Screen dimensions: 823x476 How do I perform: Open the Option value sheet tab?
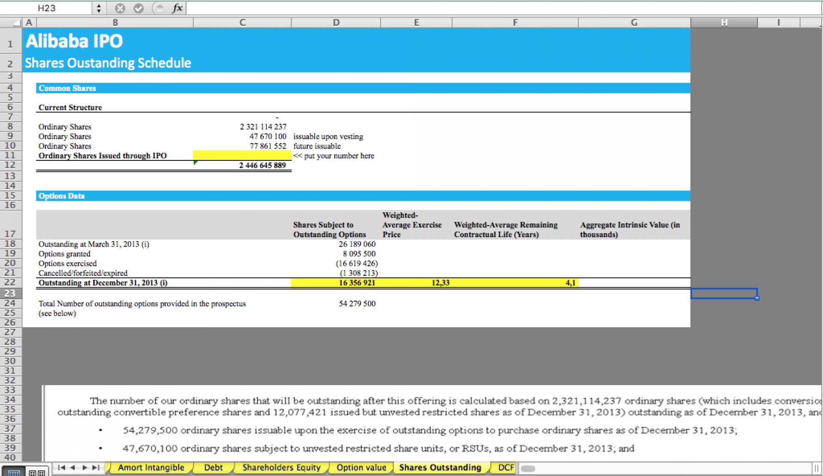click(361, 467)
